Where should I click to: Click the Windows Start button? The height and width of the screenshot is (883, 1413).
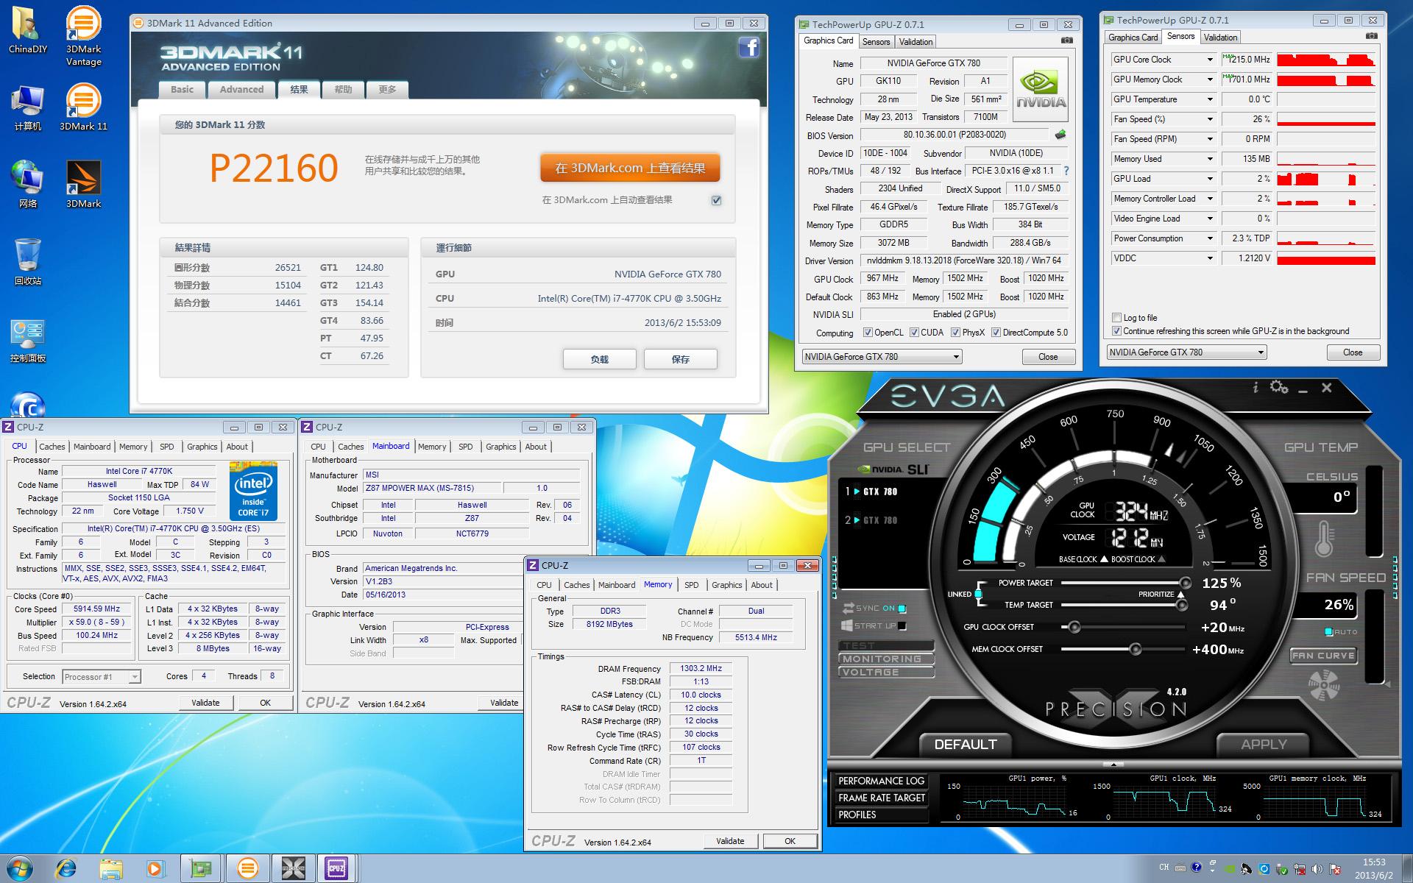[x=19, y=868]
